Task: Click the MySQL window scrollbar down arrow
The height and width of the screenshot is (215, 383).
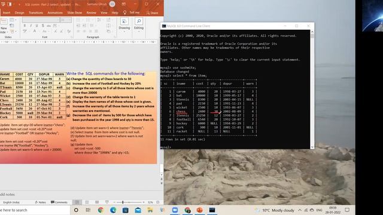Action: (x=312, y=147)
